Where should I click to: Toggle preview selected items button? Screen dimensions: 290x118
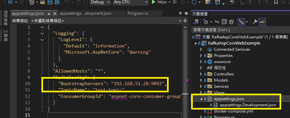tap(262, 22)
